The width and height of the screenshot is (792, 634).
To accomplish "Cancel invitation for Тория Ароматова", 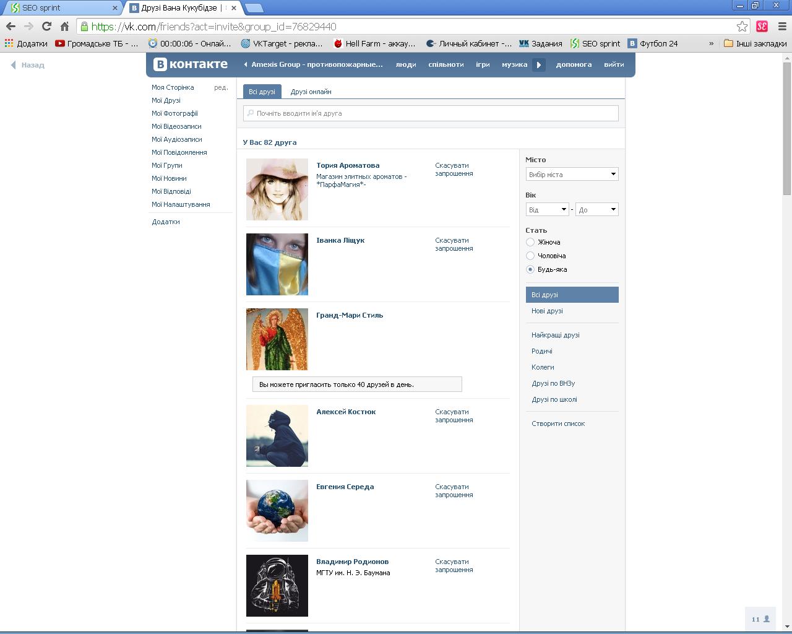I will [x=454, y=170].
